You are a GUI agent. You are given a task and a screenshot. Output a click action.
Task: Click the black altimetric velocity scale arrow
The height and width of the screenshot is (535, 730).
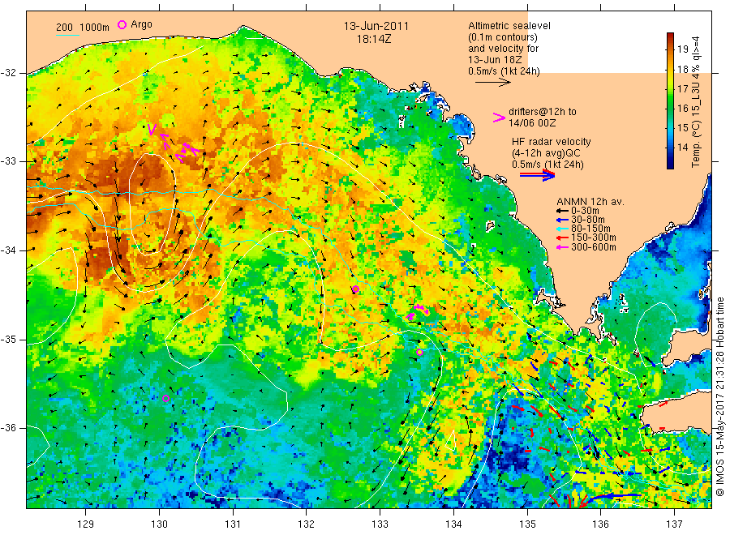[492, 83]
